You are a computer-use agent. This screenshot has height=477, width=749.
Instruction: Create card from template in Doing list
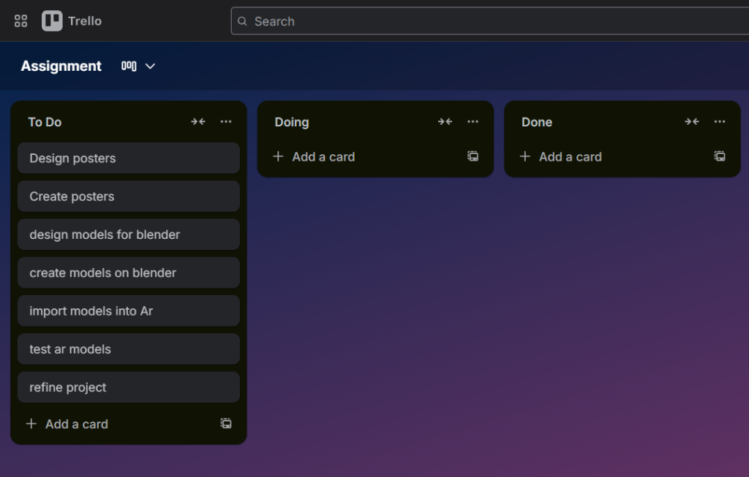click(x=473, y=156)
